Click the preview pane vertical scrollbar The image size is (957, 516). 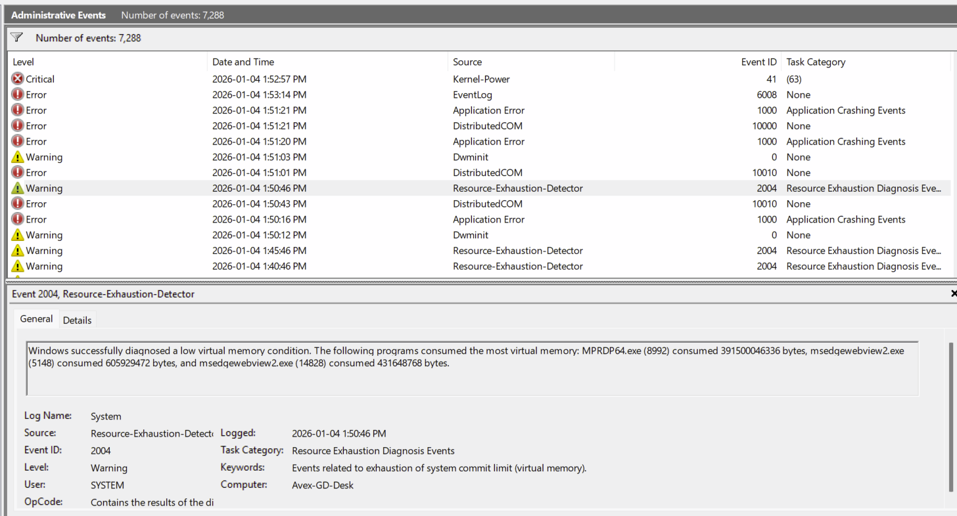(950, 417)
